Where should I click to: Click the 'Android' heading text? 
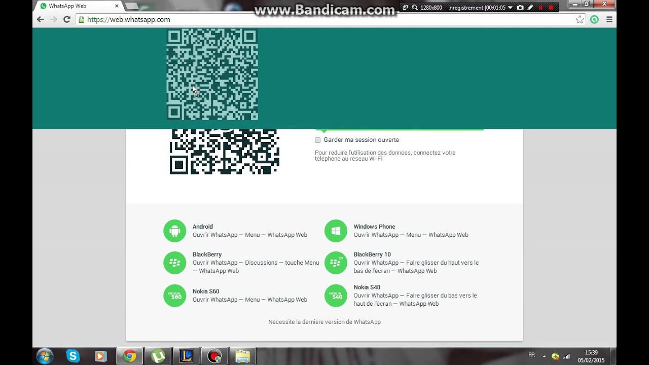coord(203,227)
